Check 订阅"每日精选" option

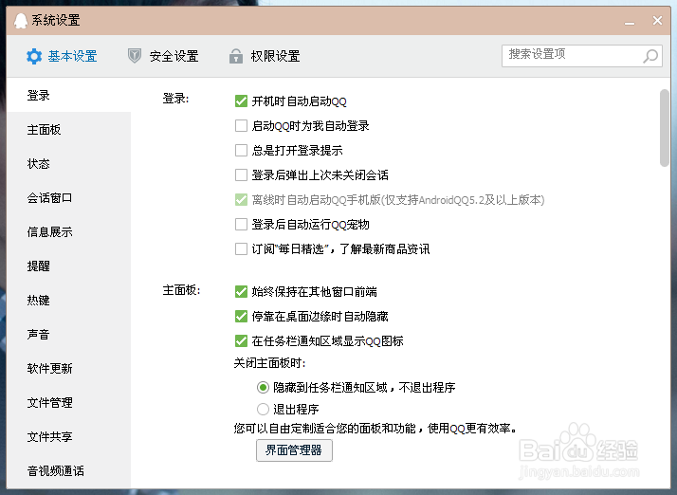(241, 248)
